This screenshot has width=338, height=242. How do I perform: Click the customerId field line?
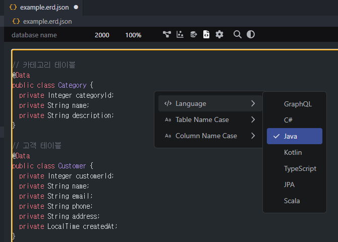pyautogui.click(x=67, y=176)
